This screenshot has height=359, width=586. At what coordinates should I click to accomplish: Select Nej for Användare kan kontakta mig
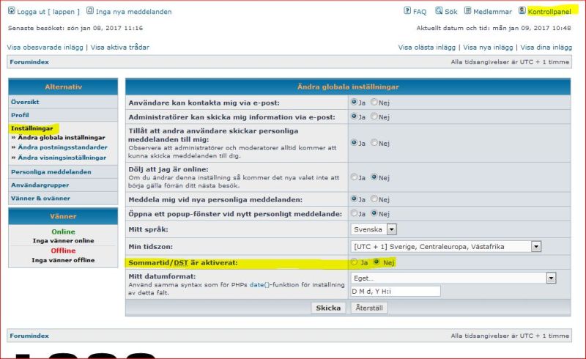pyautogui.click(x=374, y=103)
